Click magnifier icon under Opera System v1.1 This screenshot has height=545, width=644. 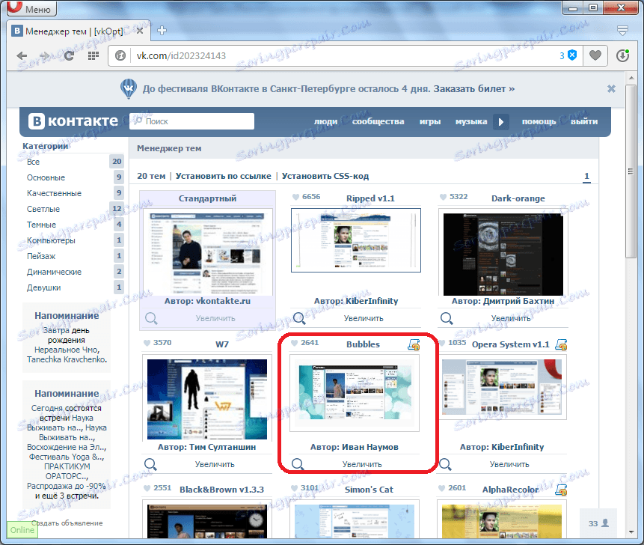click(445, 464)
